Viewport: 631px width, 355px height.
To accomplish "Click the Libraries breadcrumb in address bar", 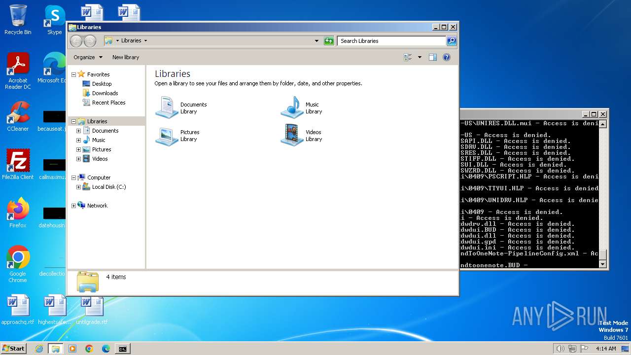I will (x=131, y=41).
